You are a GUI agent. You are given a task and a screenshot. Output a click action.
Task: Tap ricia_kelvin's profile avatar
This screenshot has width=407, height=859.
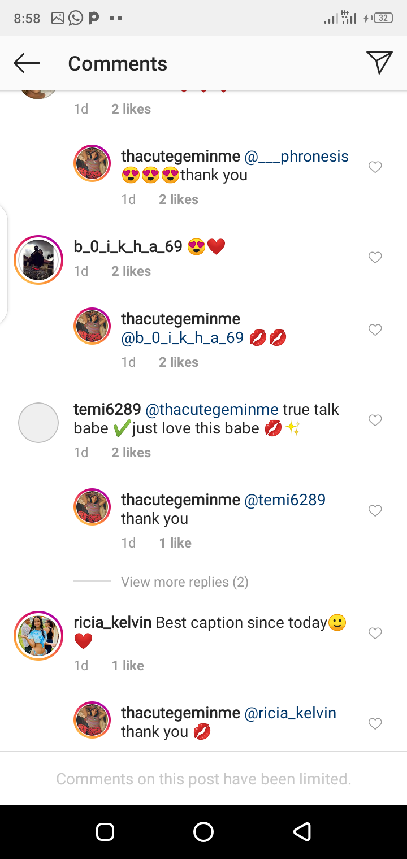pos(38,636)
